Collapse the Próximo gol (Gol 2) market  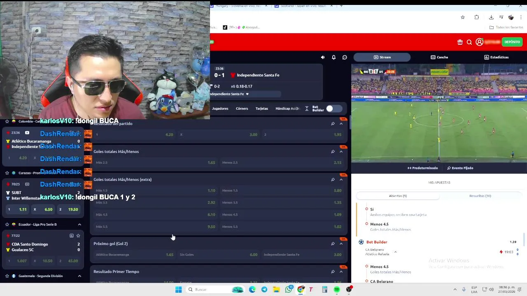coord(341,243)
